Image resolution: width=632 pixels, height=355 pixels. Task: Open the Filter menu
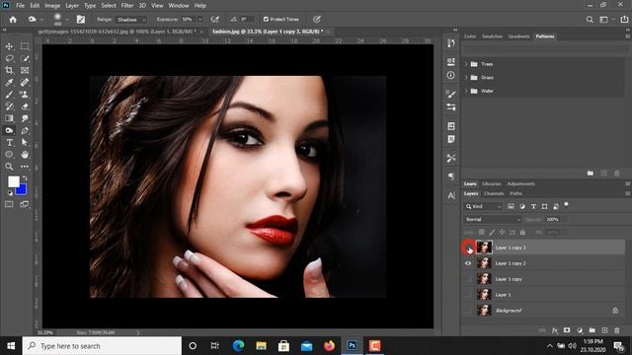pos(127,6)
